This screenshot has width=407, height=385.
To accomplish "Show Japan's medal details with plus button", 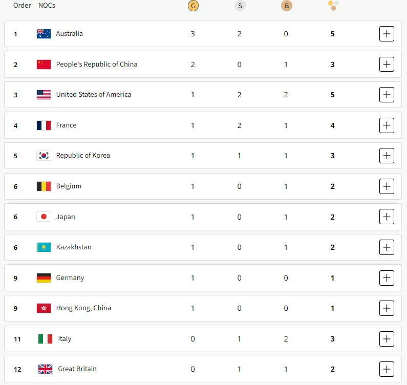I will (x=387, y=217).
